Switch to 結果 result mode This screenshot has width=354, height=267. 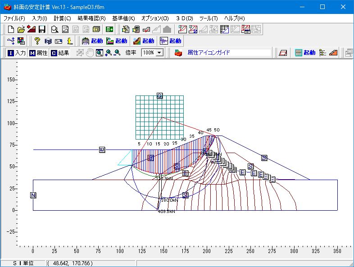pyautogui.click(x=60, y=53)
